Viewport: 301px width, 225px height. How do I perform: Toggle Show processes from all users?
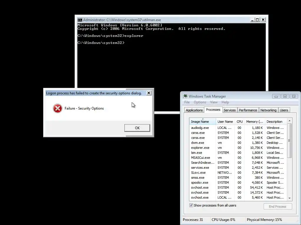click(191, 205)
